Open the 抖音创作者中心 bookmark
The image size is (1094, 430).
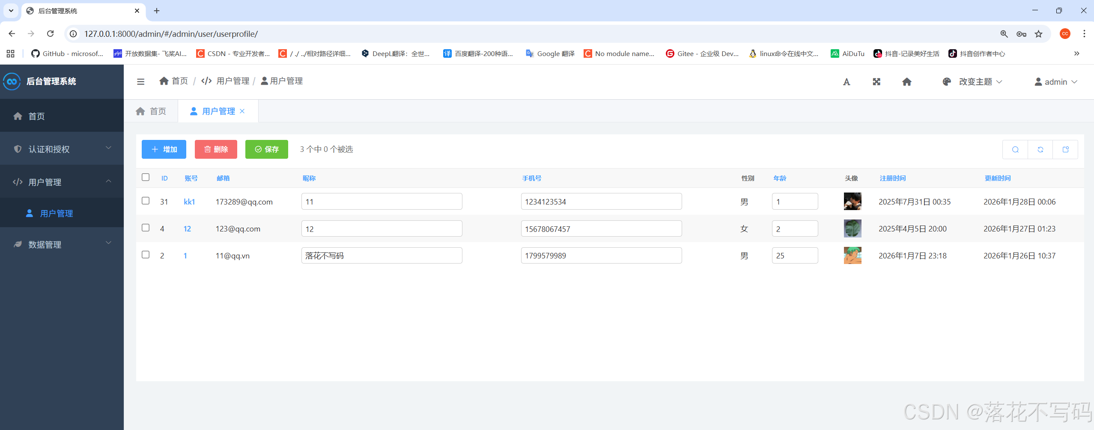(977, 53)
